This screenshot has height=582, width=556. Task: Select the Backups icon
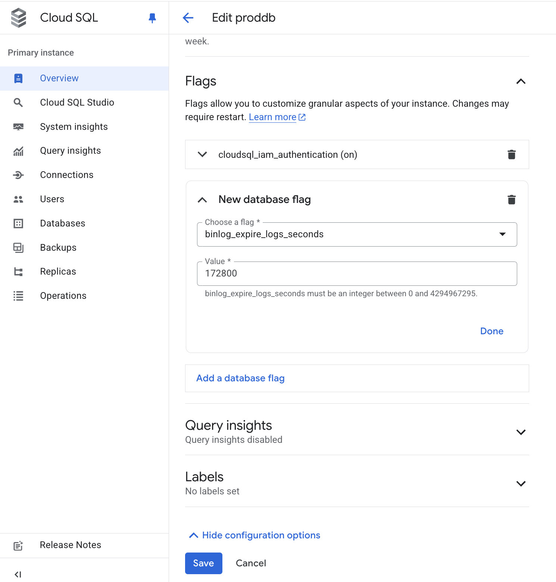[18, 247]
